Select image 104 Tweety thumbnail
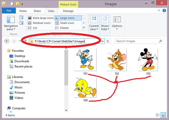Viewport: 169px width, 120px height. pyautogui.click(x=85, y=87)
